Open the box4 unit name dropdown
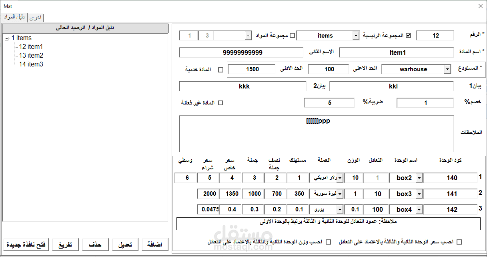Screen dimensions: 487x257 pyautogui.click(x=419, y=209)
